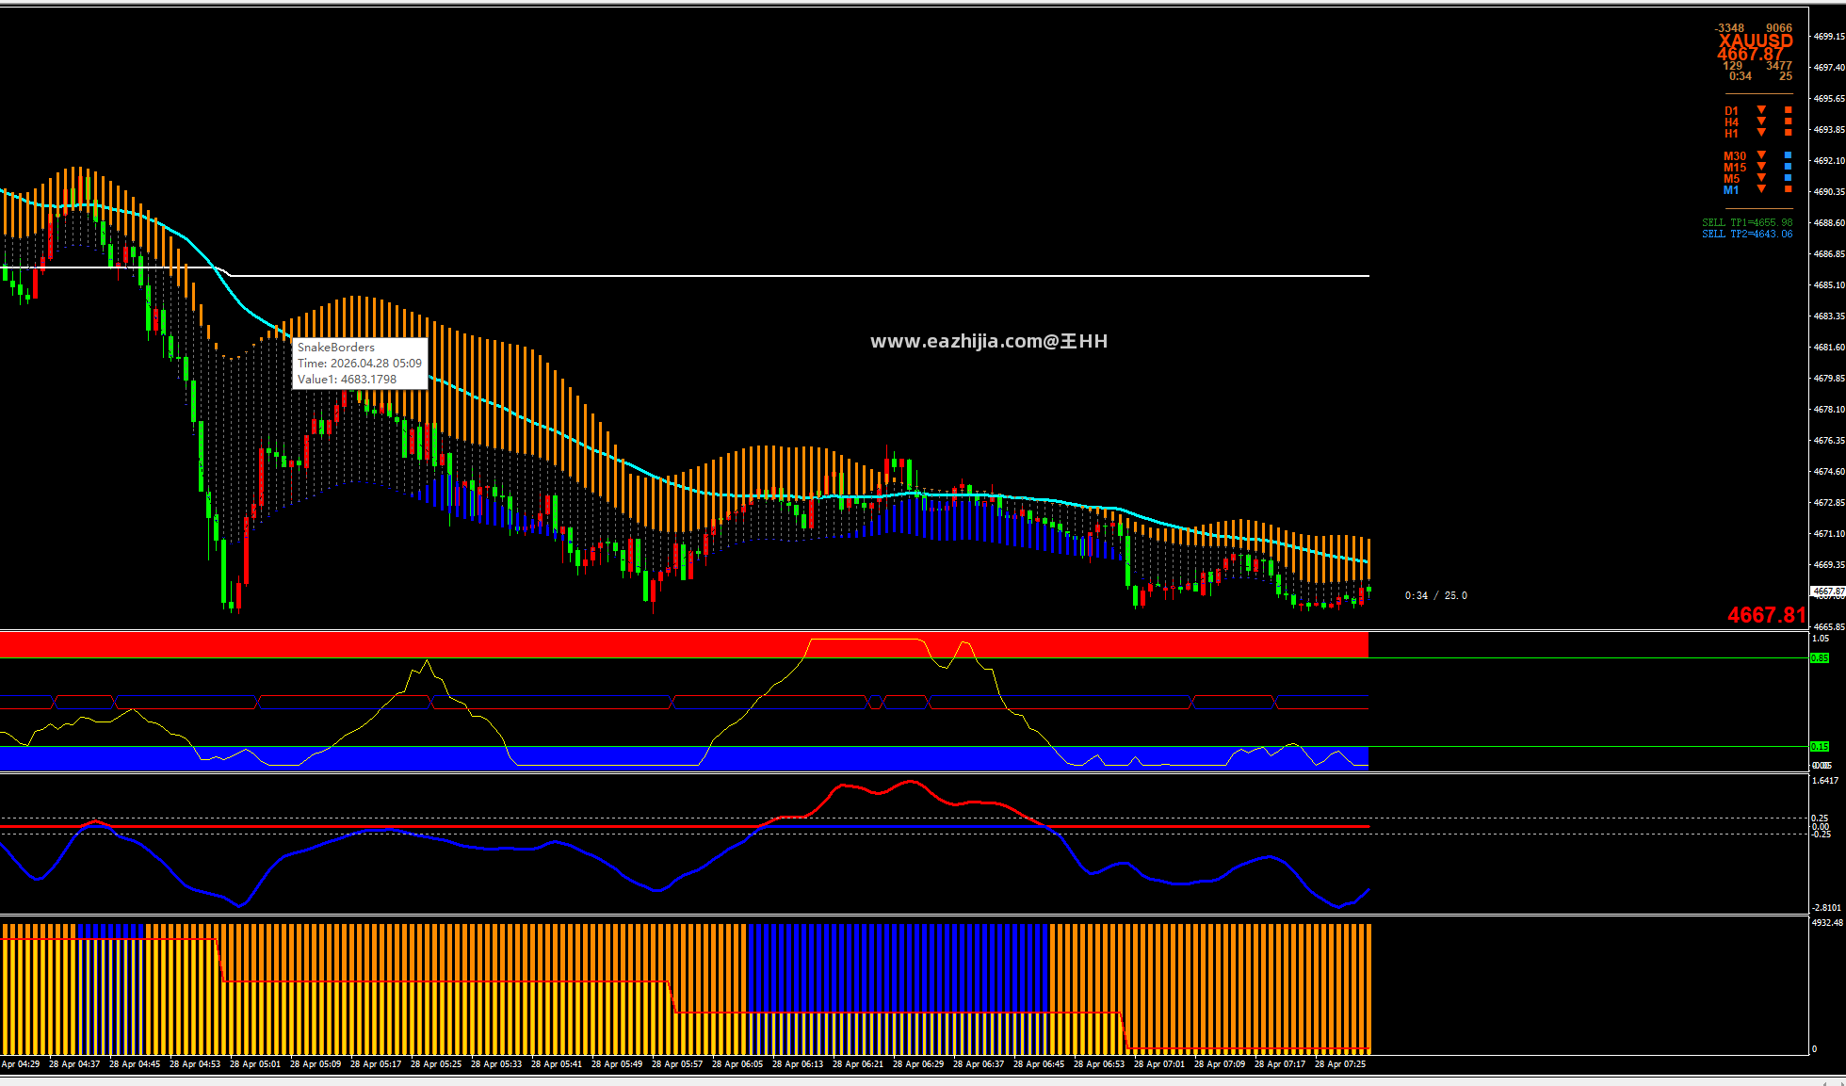The width and height of the screenshot is (1846, 1086).
Task: Click the 28 Apr 05:41 time axis label
Action: pos(557,1064)
